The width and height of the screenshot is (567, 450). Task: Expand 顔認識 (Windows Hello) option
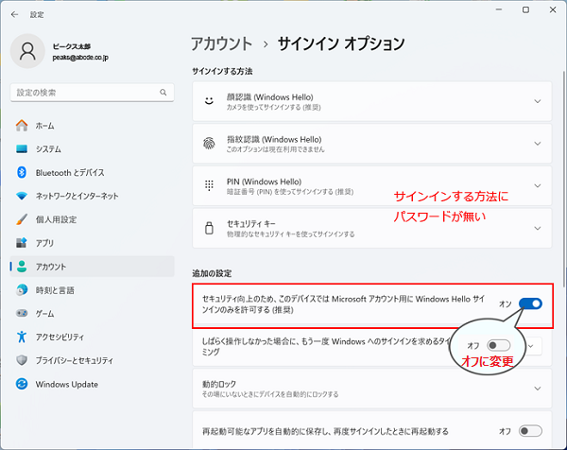point(537,101)
